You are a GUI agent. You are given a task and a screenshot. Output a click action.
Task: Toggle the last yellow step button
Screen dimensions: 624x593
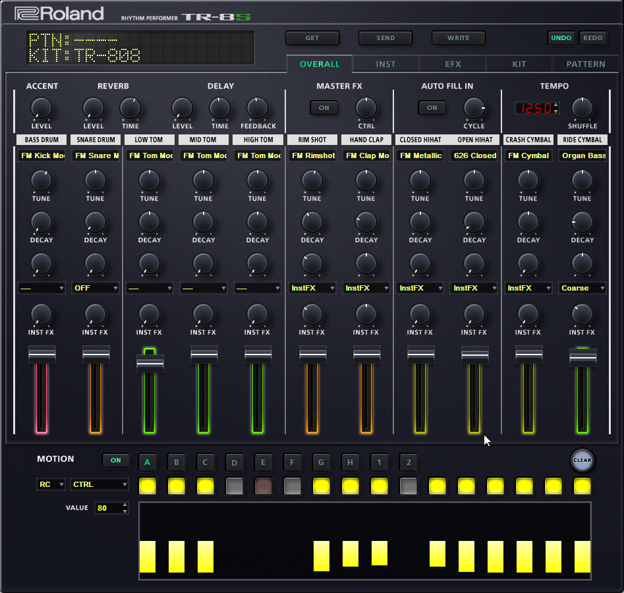click(582, 486)
